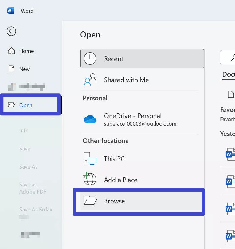Click the OneDrive cloud icon
The width and height of the screenshot is (235, 249).
(x=90, y=119)
